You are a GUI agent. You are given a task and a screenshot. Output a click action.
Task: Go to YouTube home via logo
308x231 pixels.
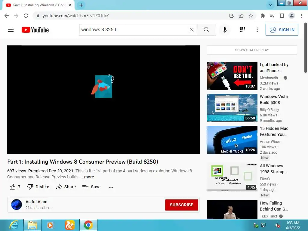35,30
